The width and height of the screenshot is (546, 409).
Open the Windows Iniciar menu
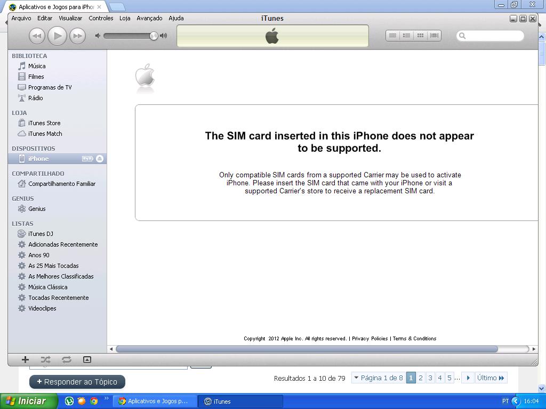[29, 401]
